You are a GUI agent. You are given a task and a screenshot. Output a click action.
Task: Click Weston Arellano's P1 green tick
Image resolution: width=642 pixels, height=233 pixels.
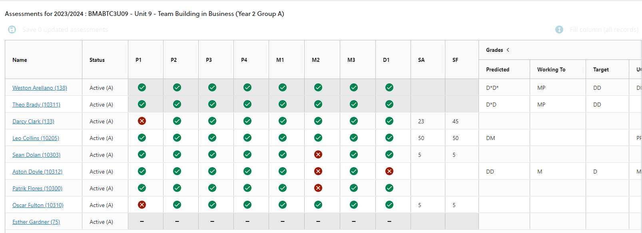(x=142, y=87)
